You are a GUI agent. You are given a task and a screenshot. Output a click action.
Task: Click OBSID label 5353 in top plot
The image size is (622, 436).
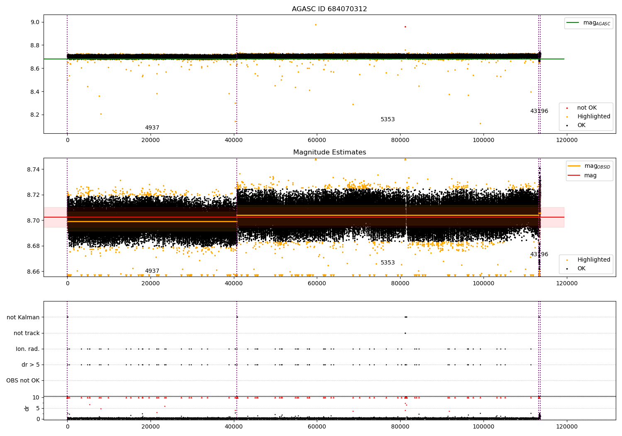(388, 120)
